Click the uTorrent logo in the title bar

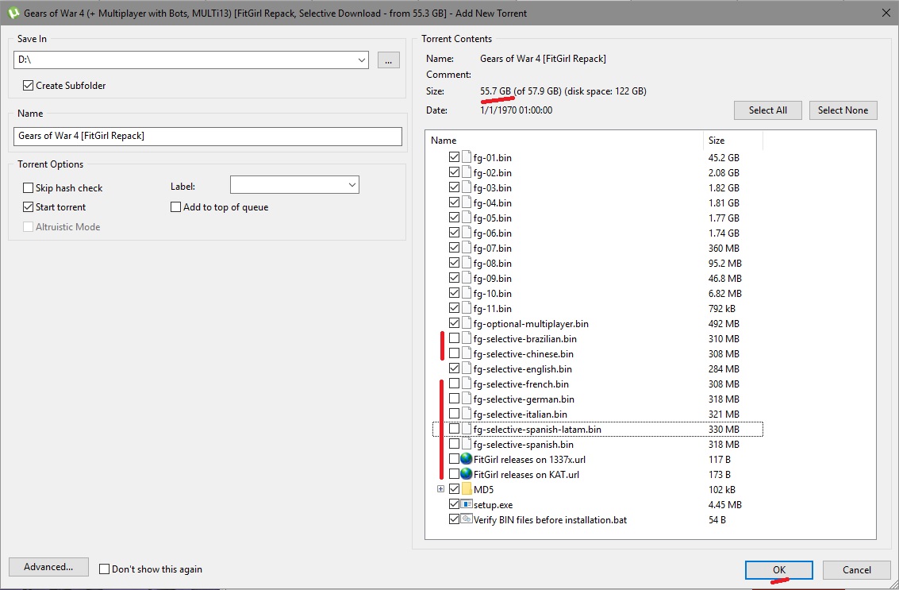[x=13, y=13]
